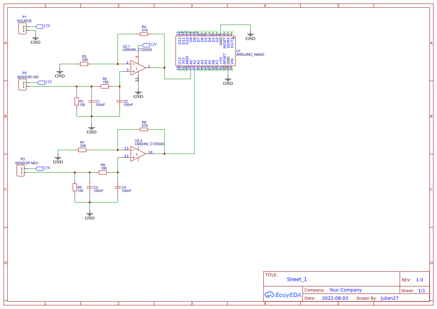This screenshot has width=437, height=309.
Task: Select the R4 51K feedback resistor
Action: pos(144,34)
